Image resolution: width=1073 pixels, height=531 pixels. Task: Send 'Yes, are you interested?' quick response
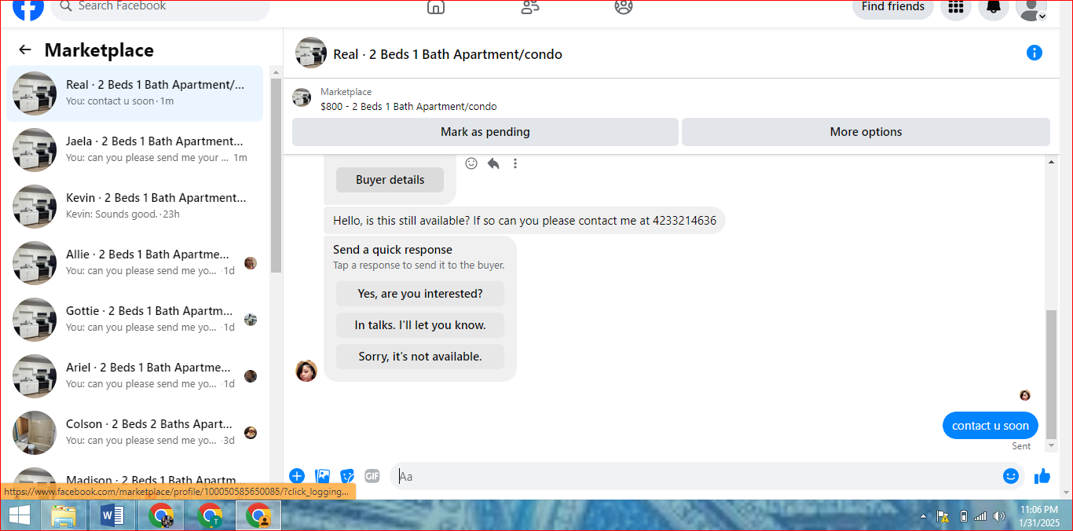[x=420, y=294]
